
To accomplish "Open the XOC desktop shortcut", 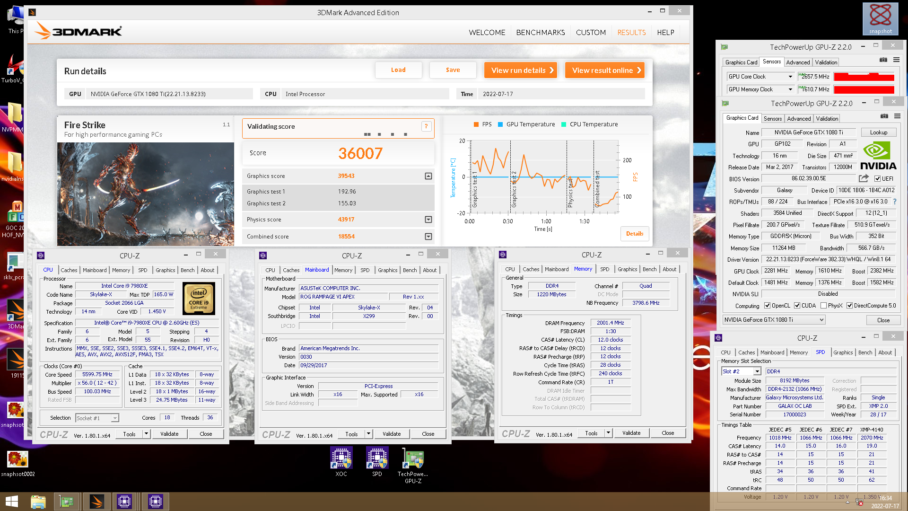I will pos(341,462).
